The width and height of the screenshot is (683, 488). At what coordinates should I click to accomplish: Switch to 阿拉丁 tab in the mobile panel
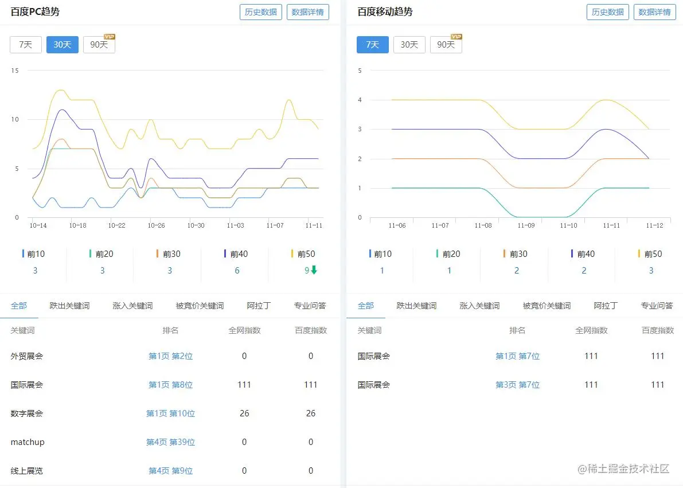[x=605, y=306]
